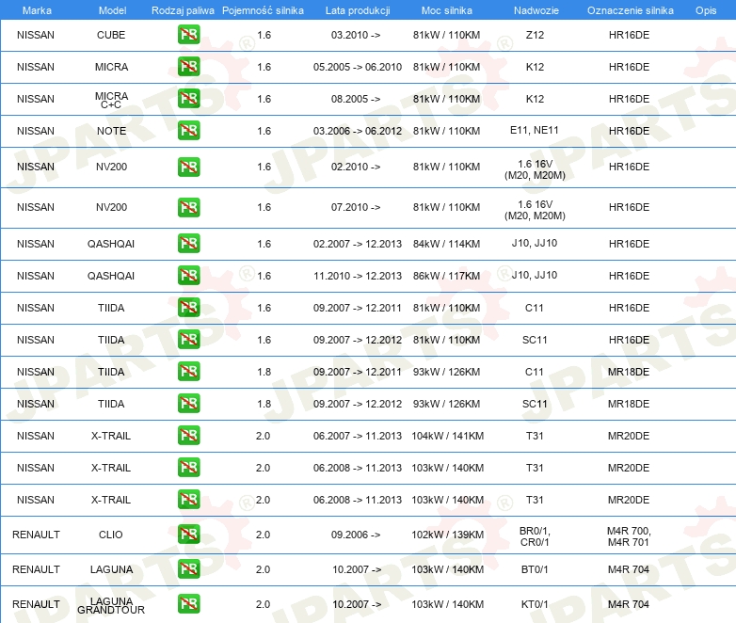Click the BT0/1 body cell
736x623 pixels.
tap(535, 569)
